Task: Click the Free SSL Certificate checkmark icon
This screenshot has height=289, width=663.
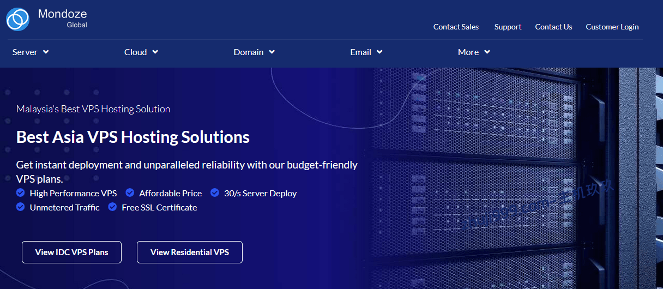Action: pyautogui.click(x=112, y=207)
